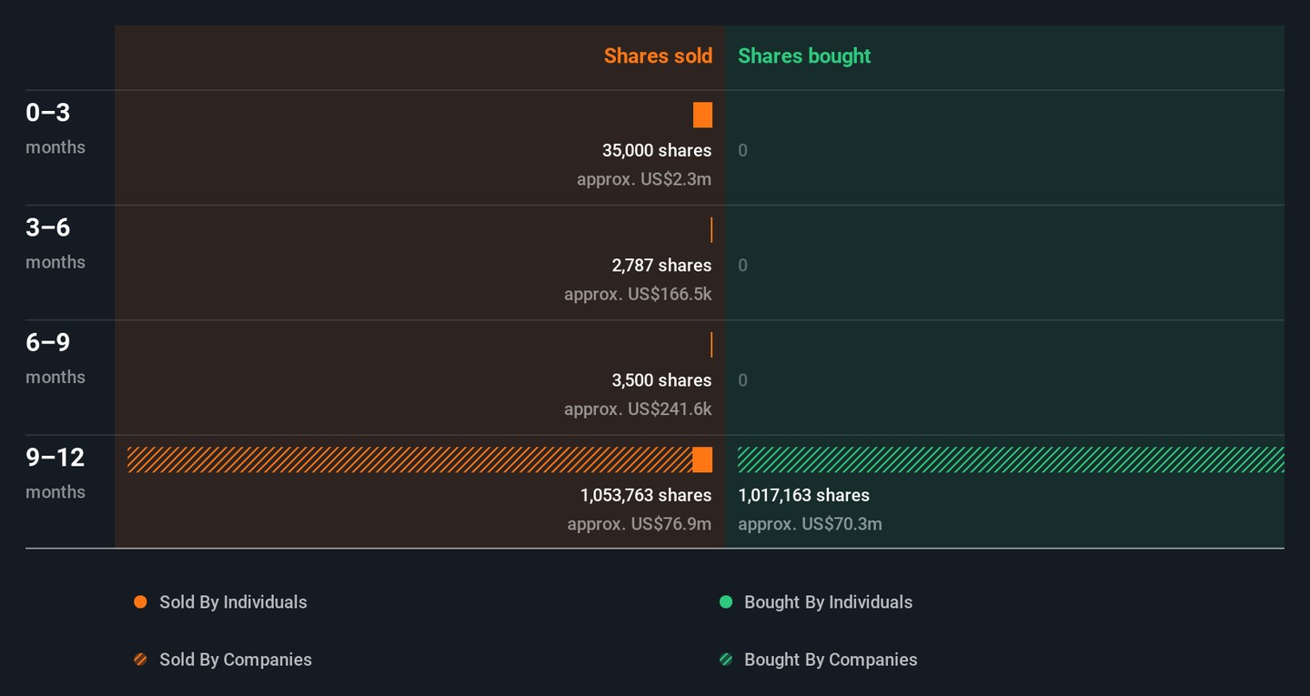Click the striped Sold By Companies legend icon
The image size is (1310, 696).
coord(140,660)
